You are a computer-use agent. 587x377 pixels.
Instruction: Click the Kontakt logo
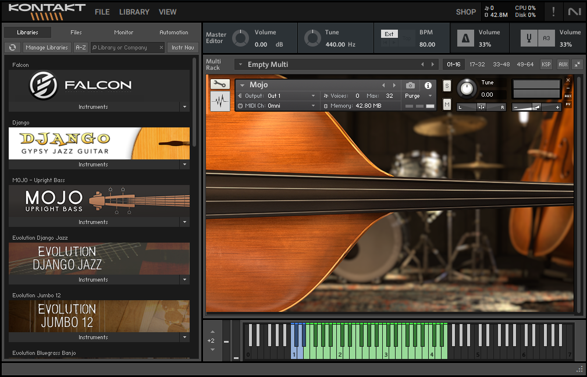click(x=47, y=12)
